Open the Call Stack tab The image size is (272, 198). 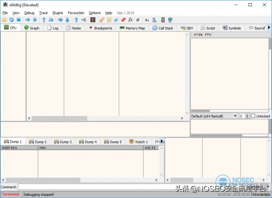click(163, 28)
